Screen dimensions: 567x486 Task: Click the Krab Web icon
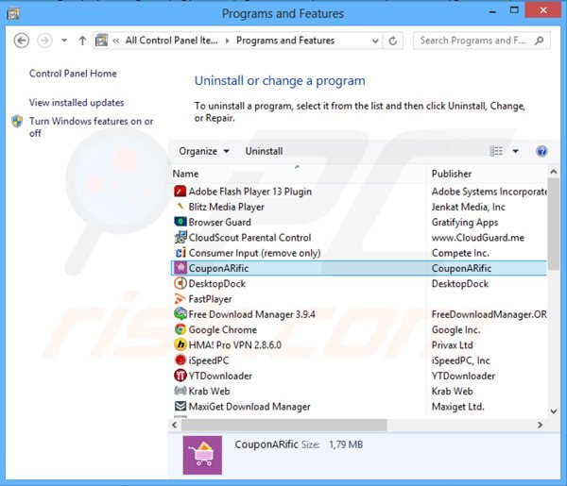[x=180, y=391]
